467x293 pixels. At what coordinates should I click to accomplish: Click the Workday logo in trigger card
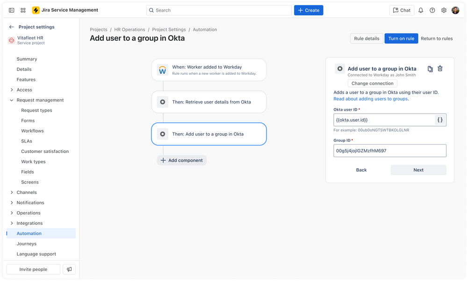(163, 70)
